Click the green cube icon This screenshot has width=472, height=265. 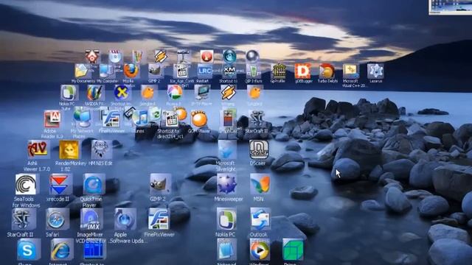pyautogui.click(x=293, y=250)
